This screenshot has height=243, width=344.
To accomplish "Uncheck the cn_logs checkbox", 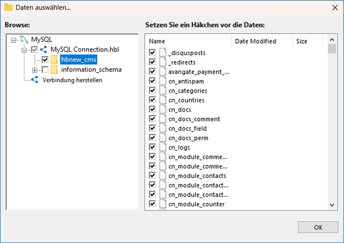I will [x=152, y=147].
